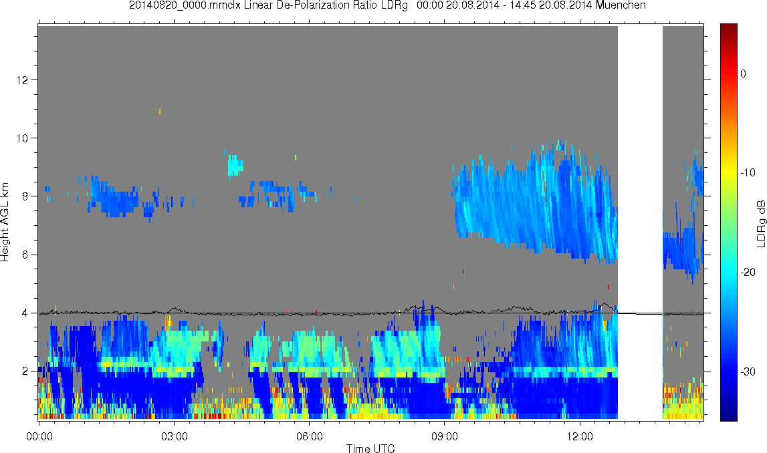Viewport: 767px width, 453px height.
Task: Click the '12:00' time tick label
Action: [x=580, y=436]
